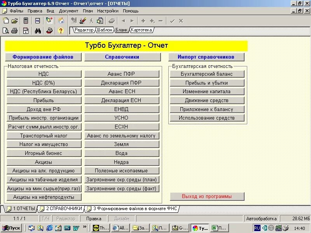Click the Импорт справочников button
Screen dimensions: 311x233
click(x=206, y=57)
